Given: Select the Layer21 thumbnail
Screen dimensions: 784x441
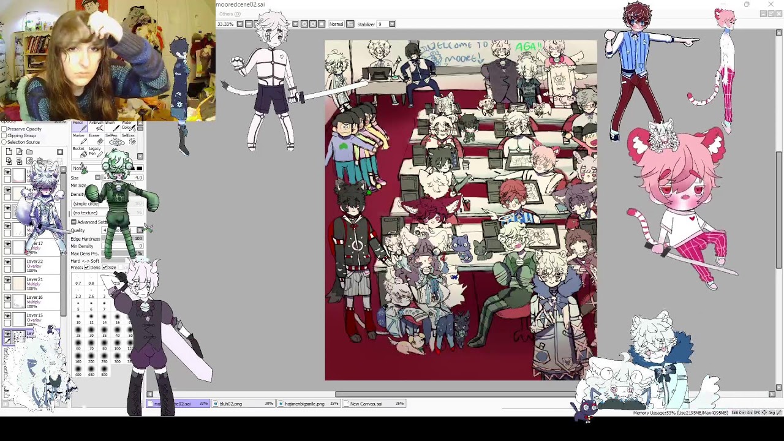Looking at the screenshot, I should [x=18, y=282].
